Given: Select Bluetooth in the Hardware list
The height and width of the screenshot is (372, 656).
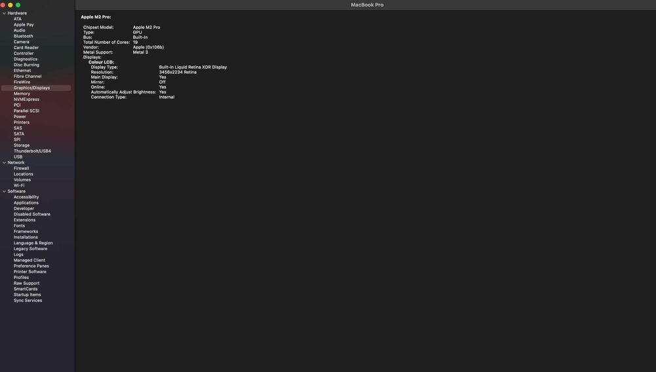Looking at the screenshot, I should click(24, 36).
